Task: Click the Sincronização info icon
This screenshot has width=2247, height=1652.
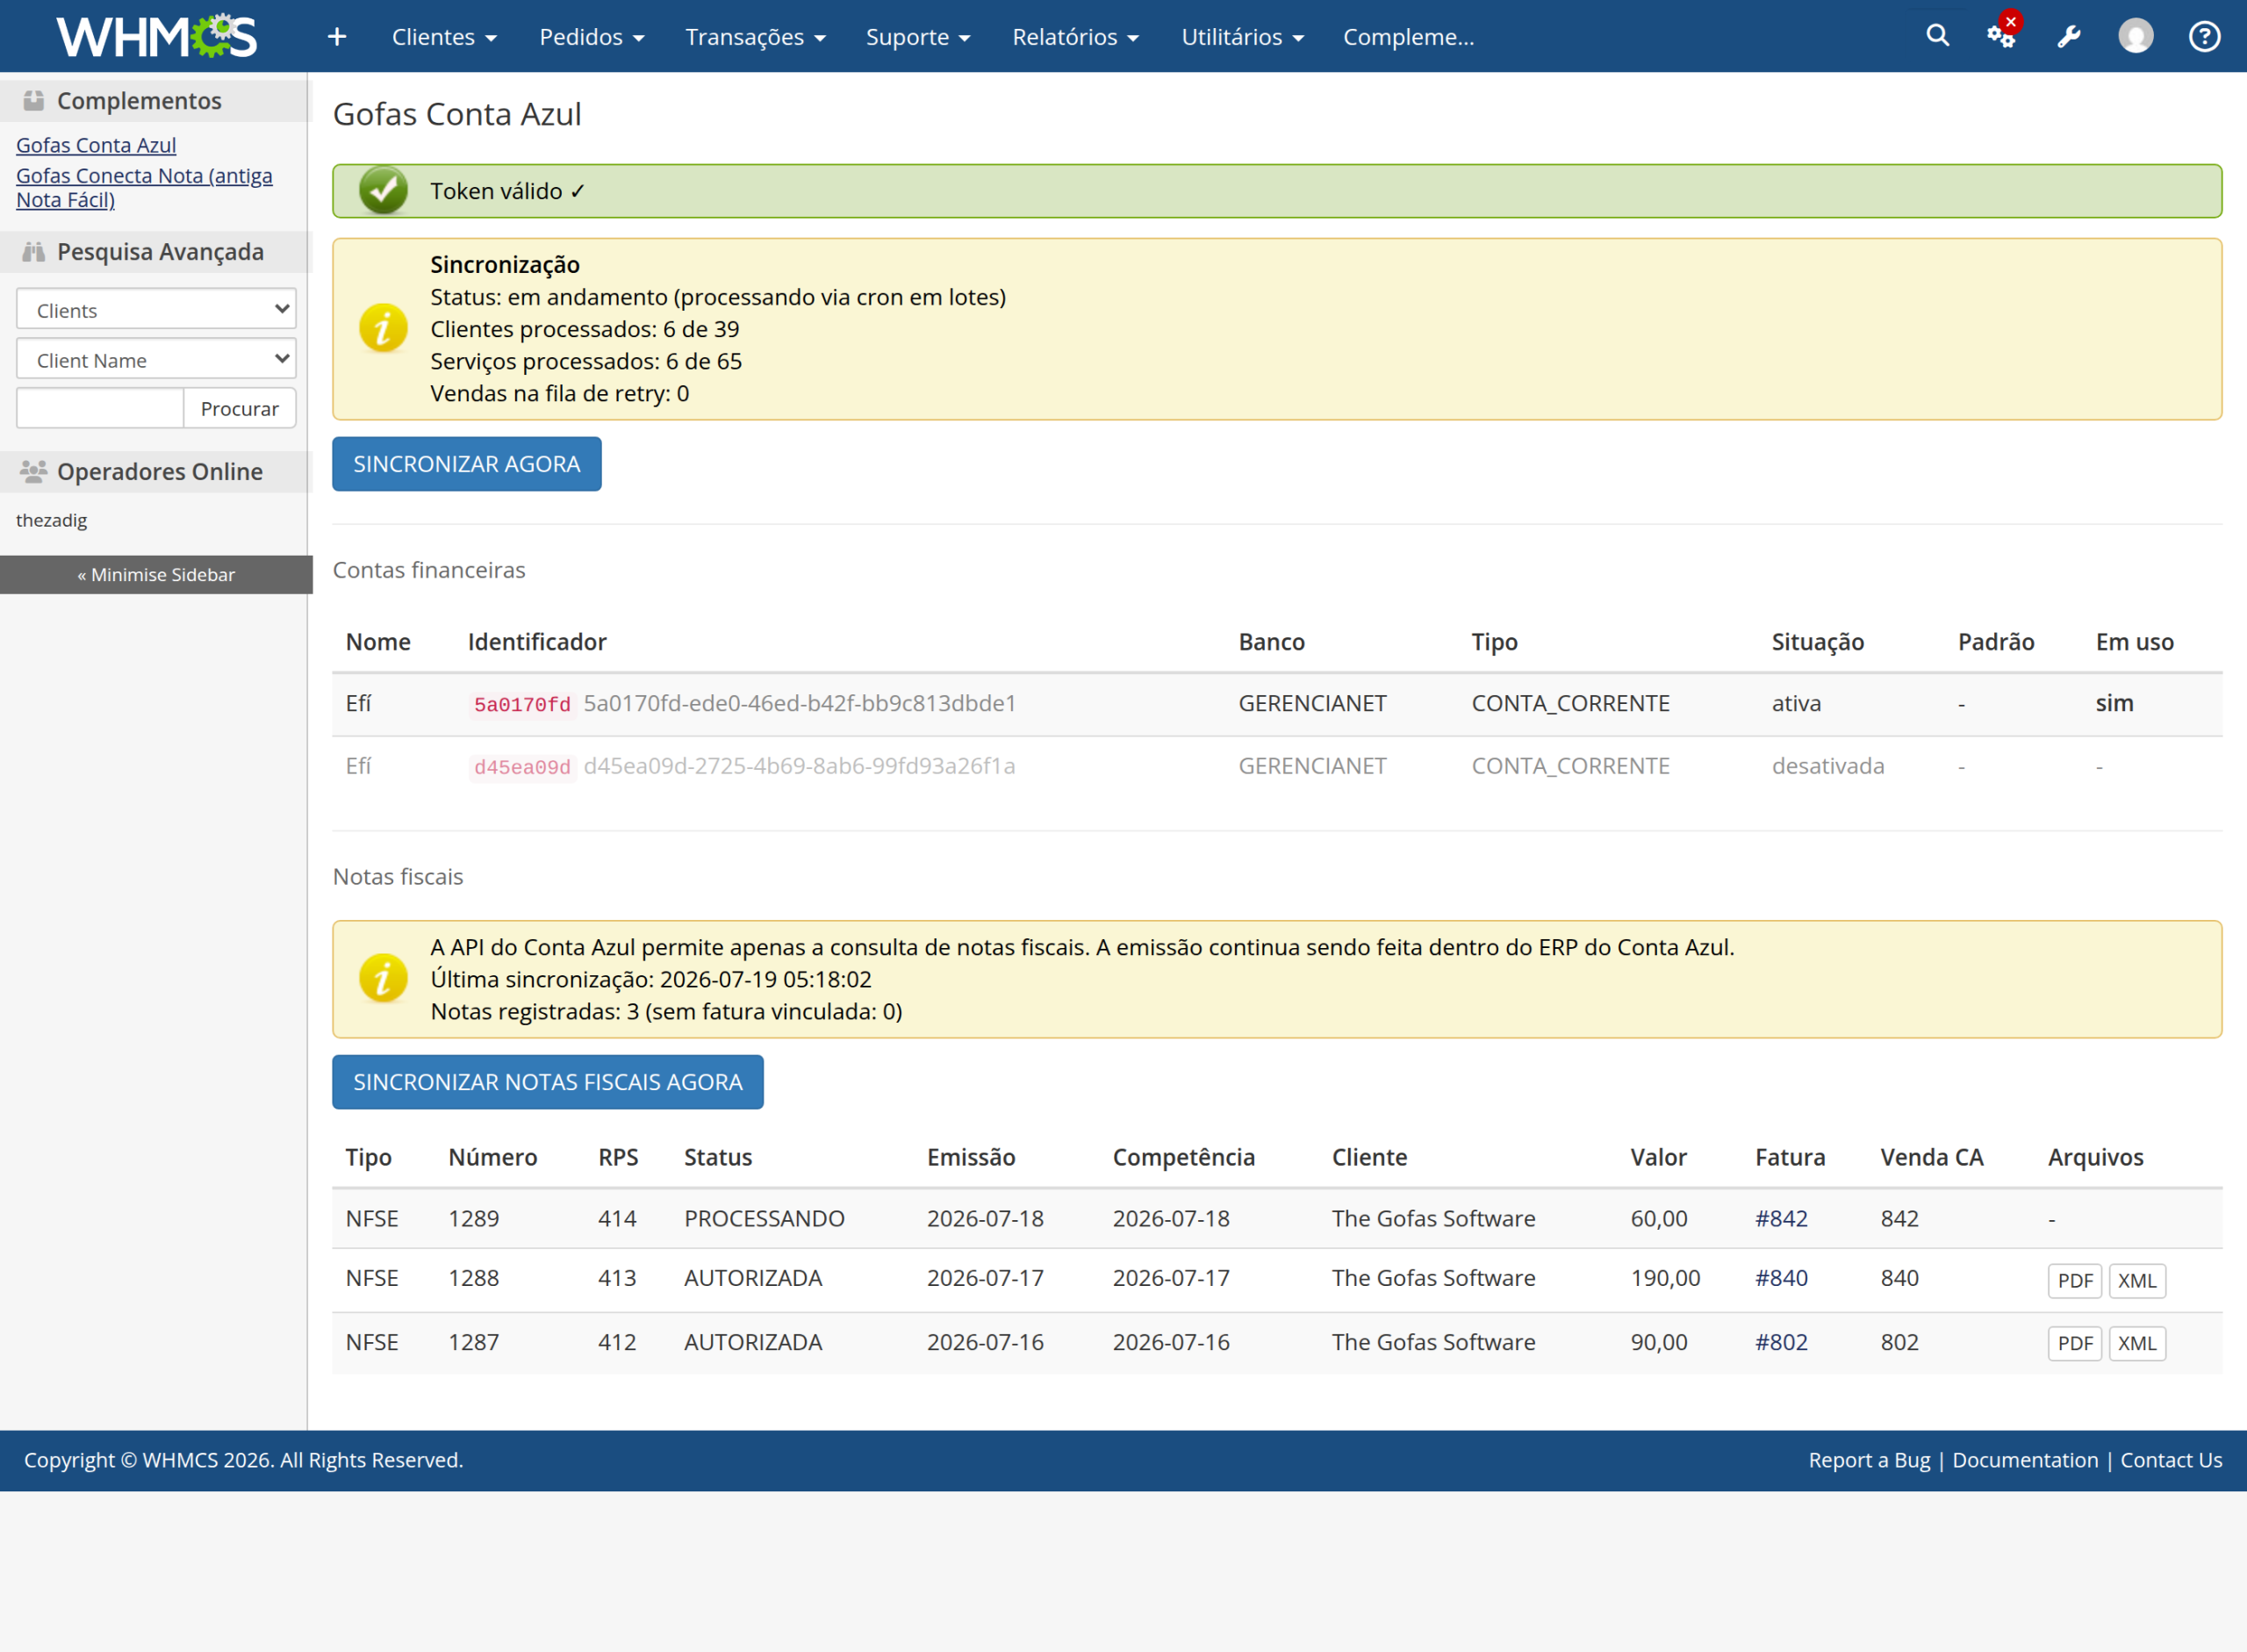Action: coord(383,328)
